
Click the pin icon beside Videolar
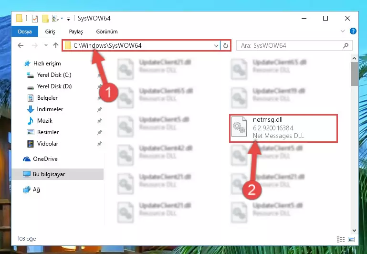pos(99,144)
